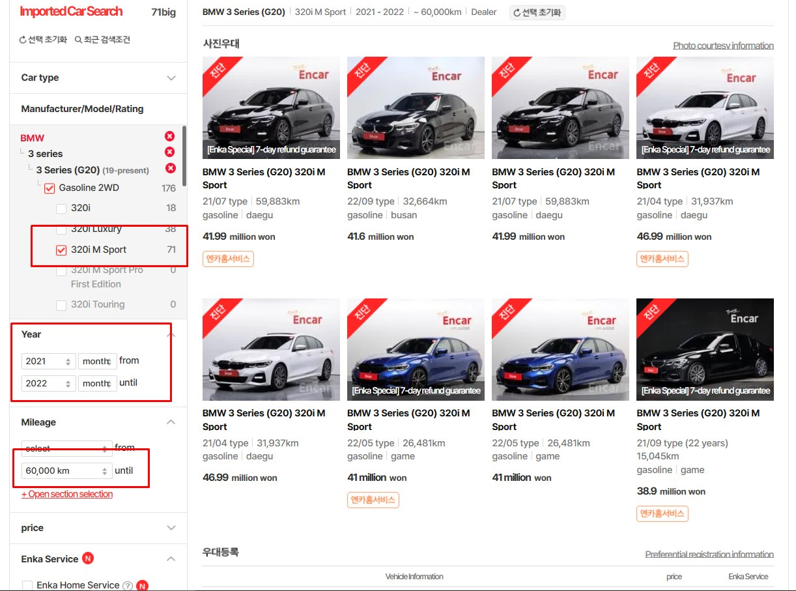Select the 3 series tree item
Screen dimensions: 796x591
(46, 154)
